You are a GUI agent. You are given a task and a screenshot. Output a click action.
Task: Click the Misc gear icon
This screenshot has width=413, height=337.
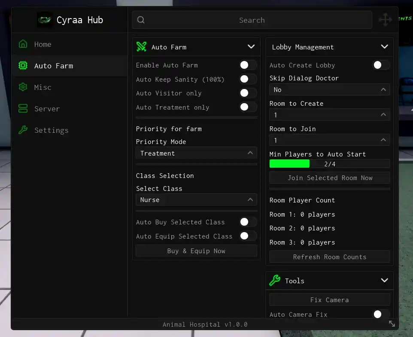click(23, 87)
